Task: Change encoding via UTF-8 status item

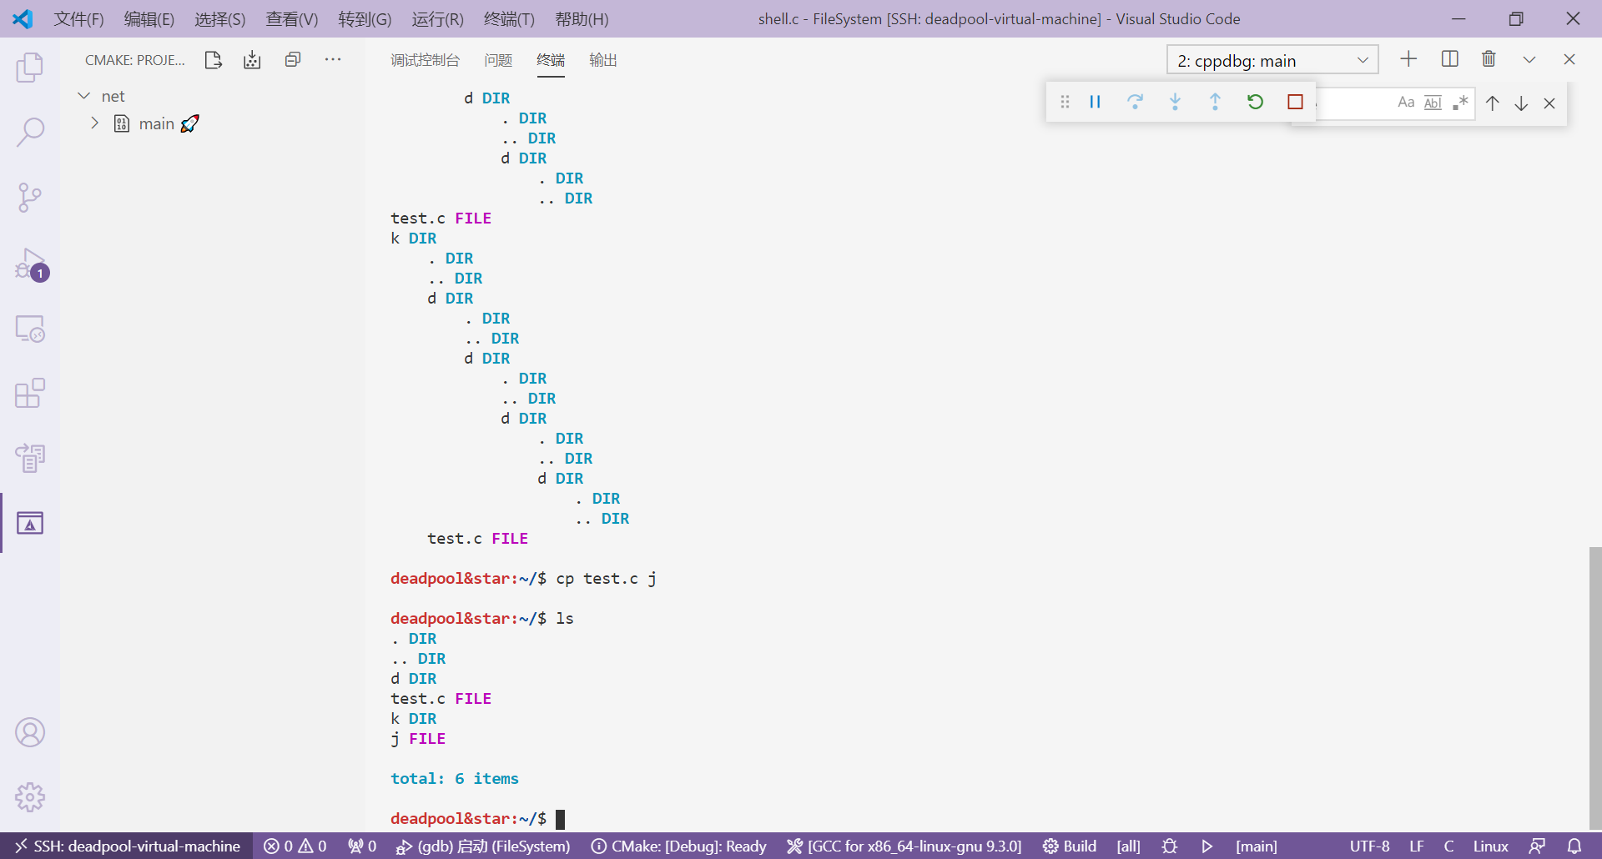Action: [1369, 846]
